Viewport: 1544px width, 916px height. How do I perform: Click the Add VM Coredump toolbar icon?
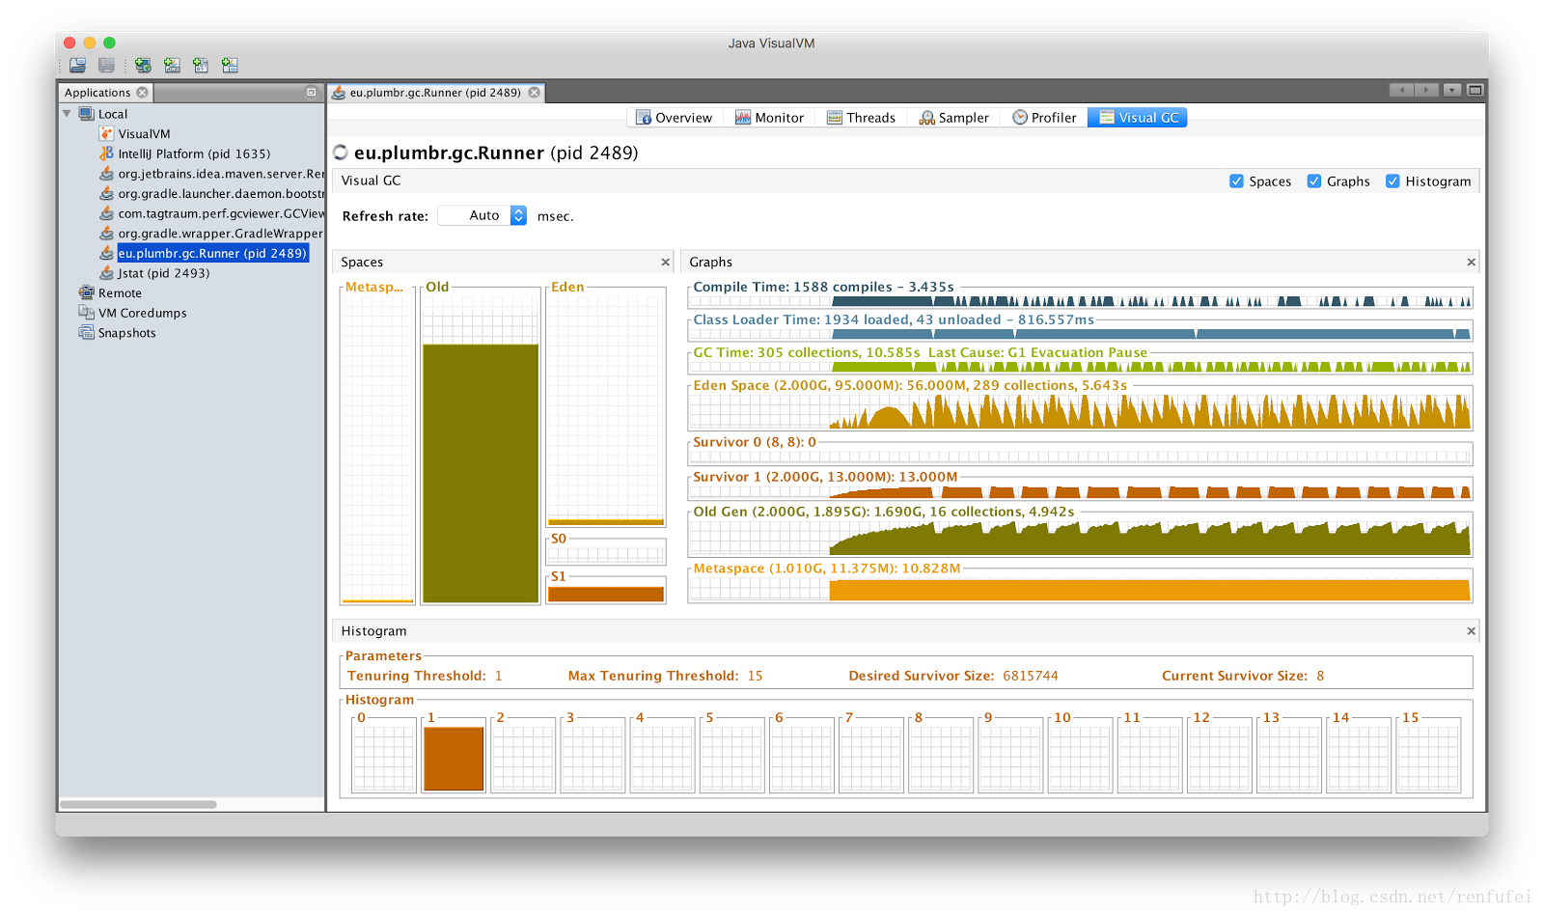201,66
